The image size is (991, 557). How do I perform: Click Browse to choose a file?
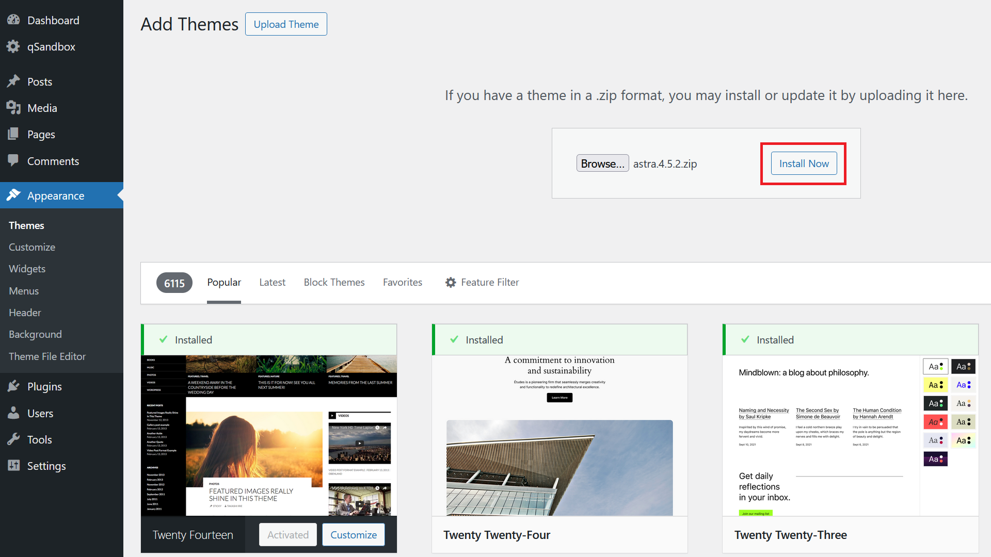602,163
